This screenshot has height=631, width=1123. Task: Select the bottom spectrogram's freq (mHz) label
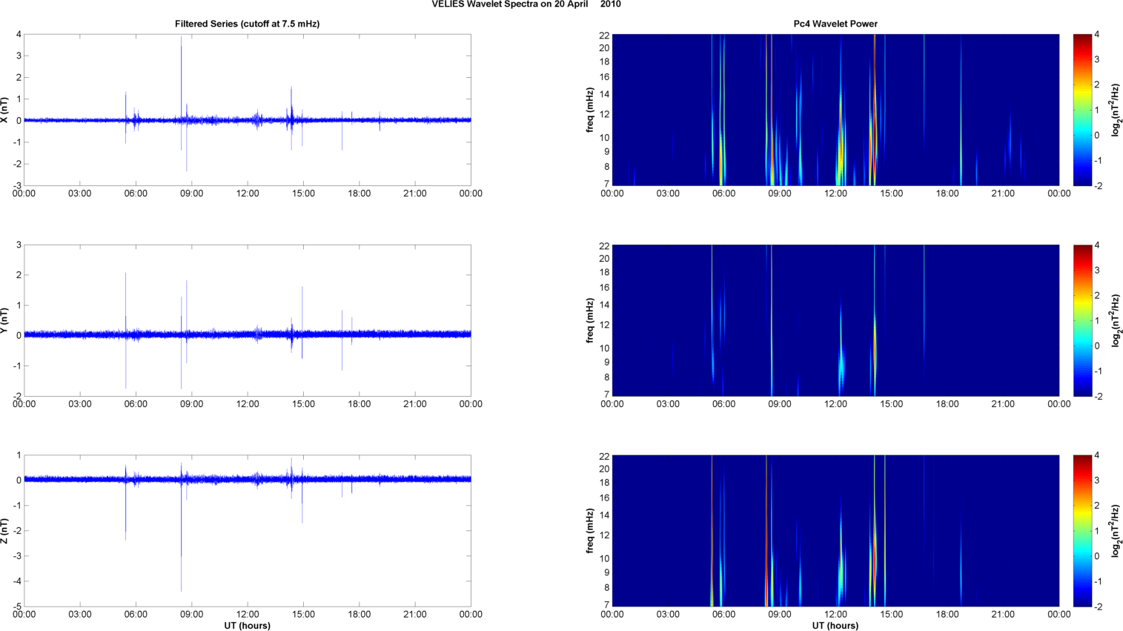[590, 531]
